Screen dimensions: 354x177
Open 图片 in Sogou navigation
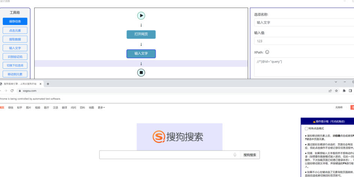coord(29,108)
